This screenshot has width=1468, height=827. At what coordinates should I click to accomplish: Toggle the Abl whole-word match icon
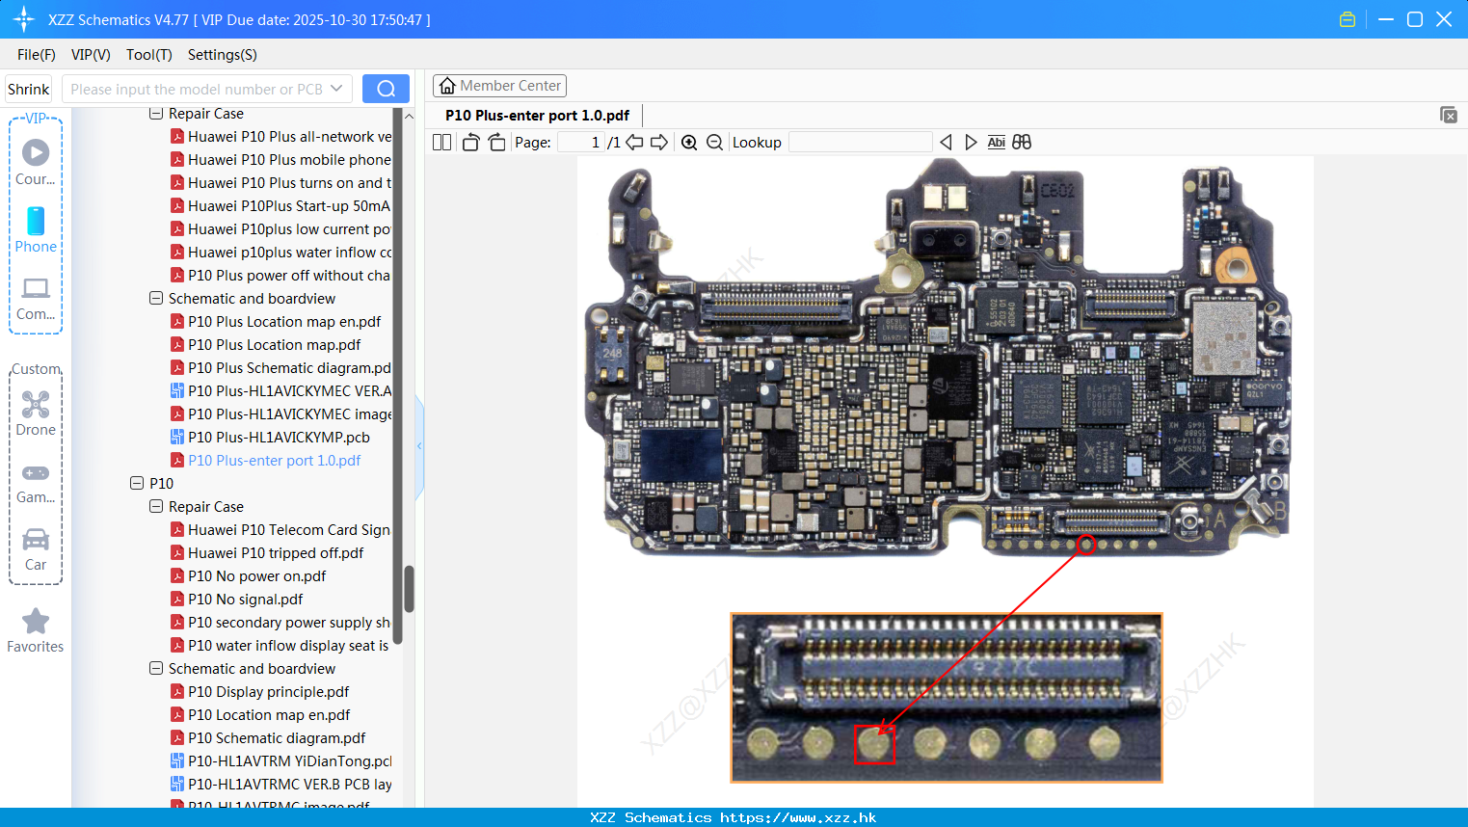[x=996, y=143]
